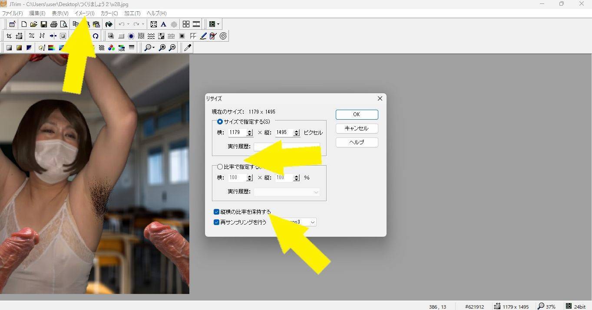592x310 pixels.
Task: Click the zoom in magnifier icon
Action: tap(162, 48)
